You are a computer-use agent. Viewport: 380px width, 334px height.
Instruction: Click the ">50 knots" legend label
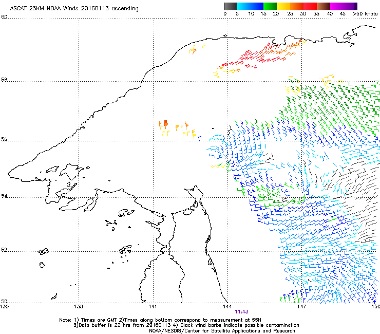click(x=365, y=13)
